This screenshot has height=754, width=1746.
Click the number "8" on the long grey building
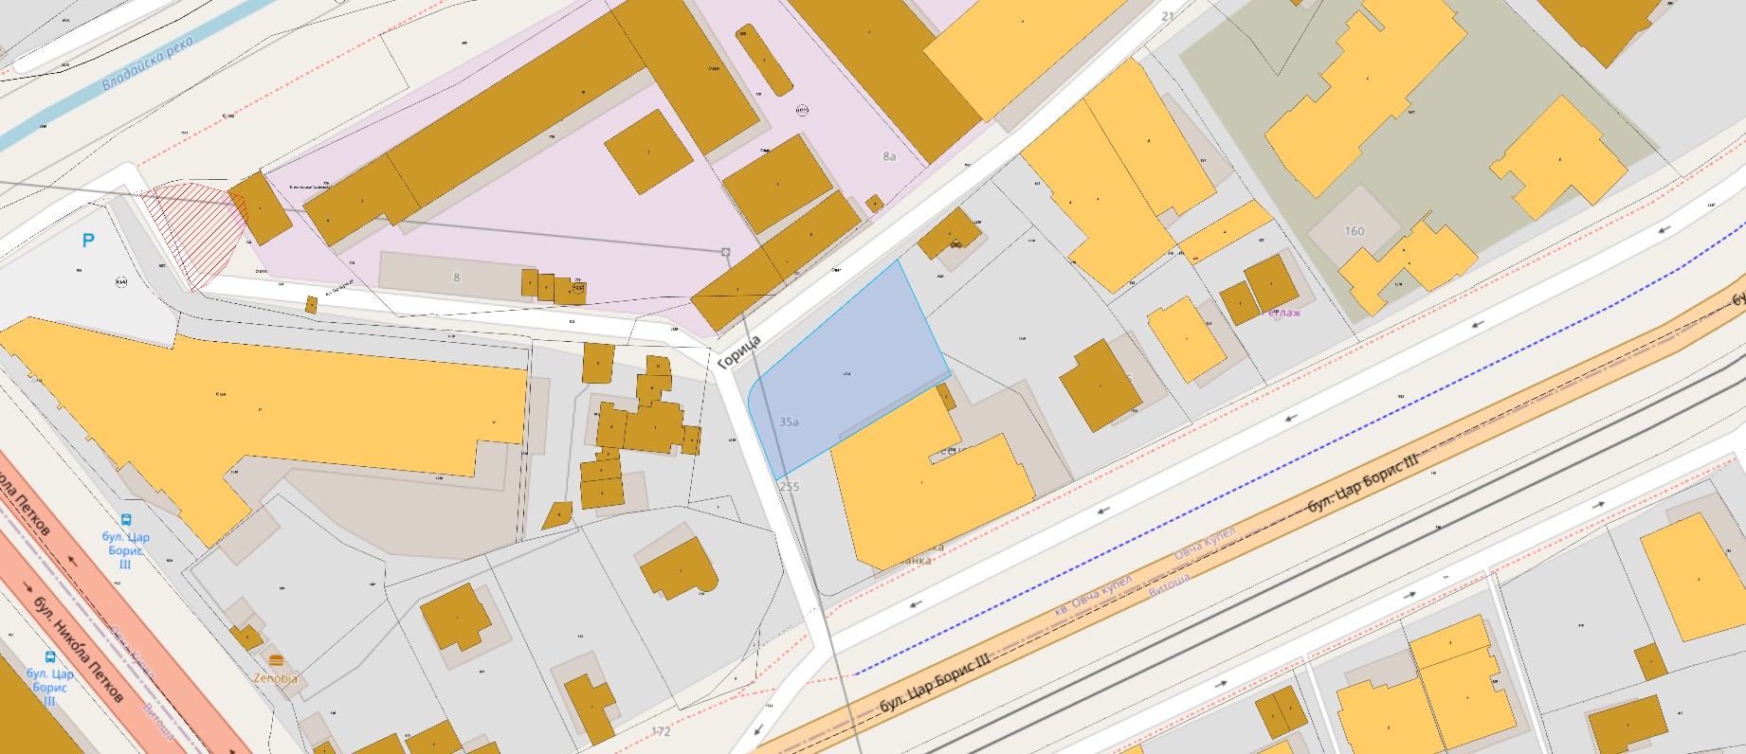[x=457, y=278]
